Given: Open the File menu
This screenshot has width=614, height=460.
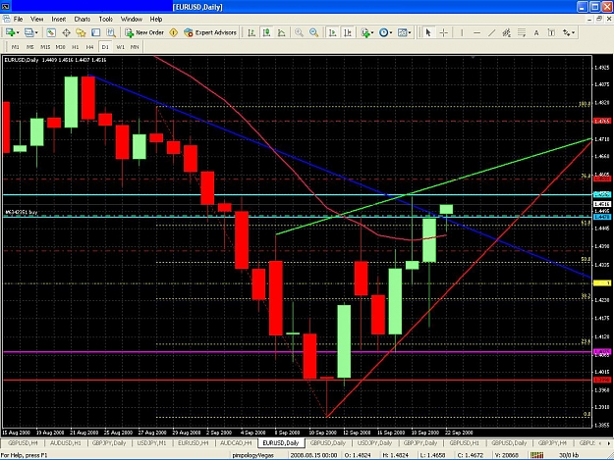Looking at the screenshot, I should point(18,20).
